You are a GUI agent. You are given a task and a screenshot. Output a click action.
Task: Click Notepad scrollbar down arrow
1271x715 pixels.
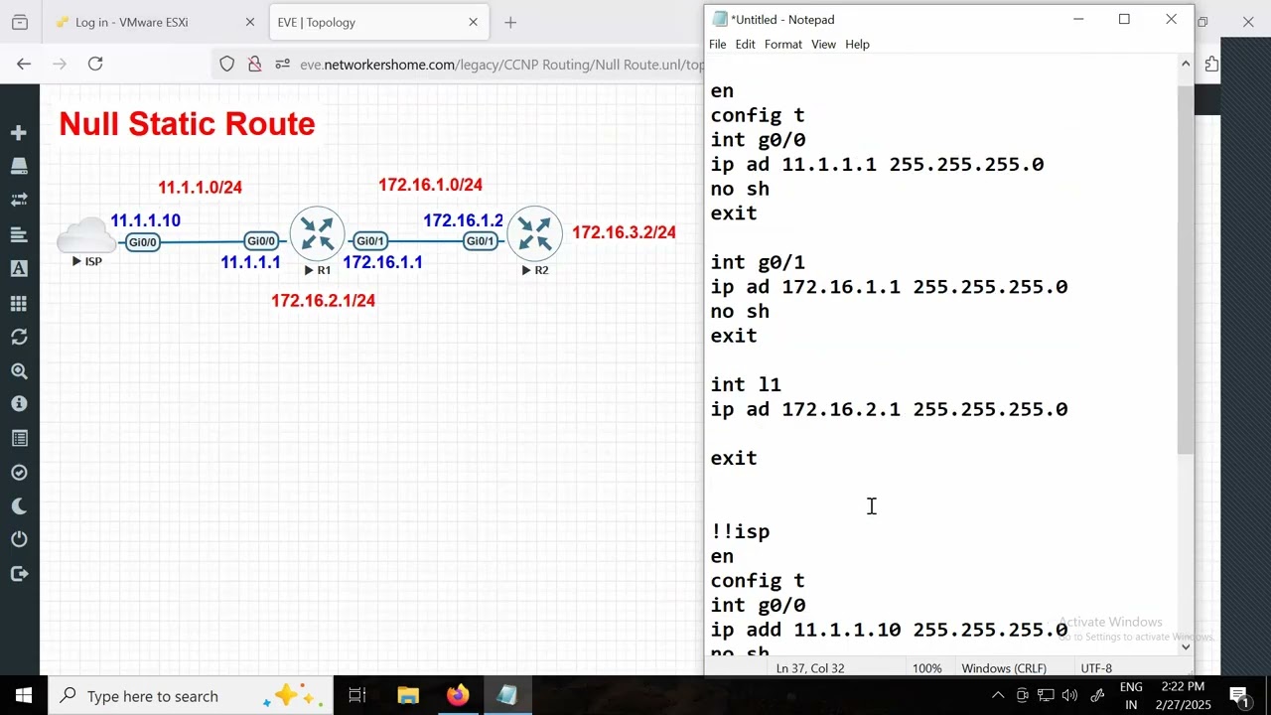(1186, 646)
